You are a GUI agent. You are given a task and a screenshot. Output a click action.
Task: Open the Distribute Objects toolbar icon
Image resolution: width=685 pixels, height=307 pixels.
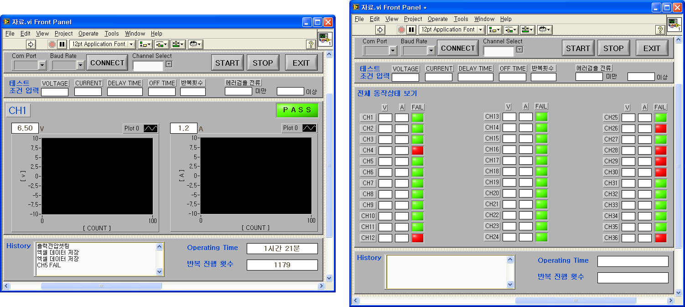pos(161,44)
